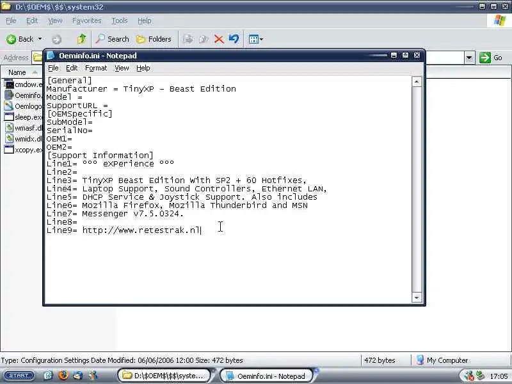The image size is (512, 384).
Task: Close the Notepad window
Action: coord(417,55)
